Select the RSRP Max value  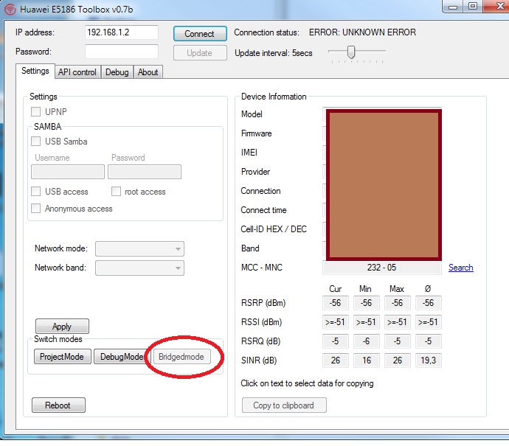(x=398, y=303)
